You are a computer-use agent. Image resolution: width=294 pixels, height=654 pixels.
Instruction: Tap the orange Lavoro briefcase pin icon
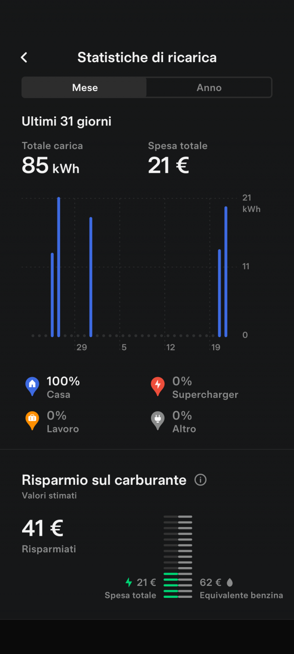(32, 420)
